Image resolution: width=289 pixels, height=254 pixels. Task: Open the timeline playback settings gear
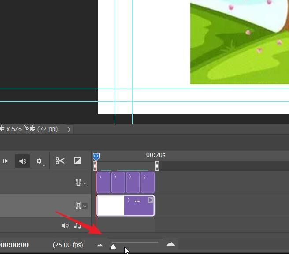pos(40,161)
